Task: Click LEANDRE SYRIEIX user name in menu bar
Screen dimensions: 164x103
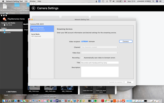Action: pos(144,1)
